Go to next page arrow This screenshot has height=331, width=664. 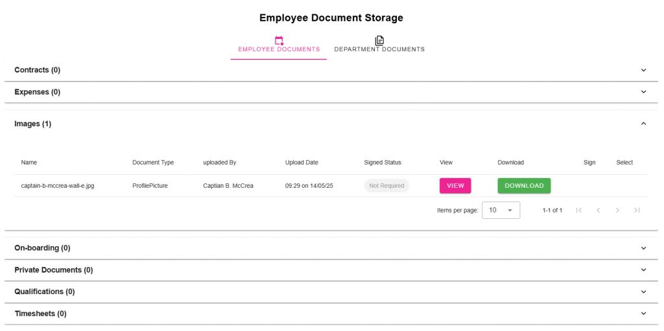coord(617,210)
